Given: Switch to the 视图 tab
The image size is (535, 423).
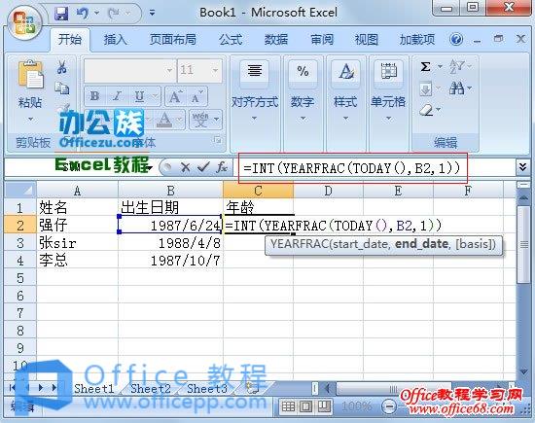Looking at the screenshot, I should point(367,40).
